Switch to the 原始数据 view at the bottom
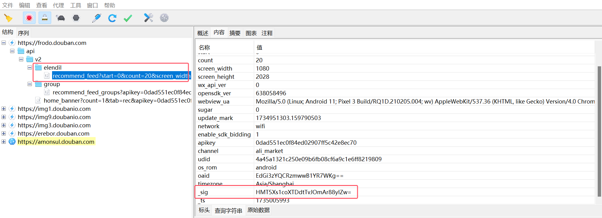Viewport: 602px width, 218px height. 258,210
